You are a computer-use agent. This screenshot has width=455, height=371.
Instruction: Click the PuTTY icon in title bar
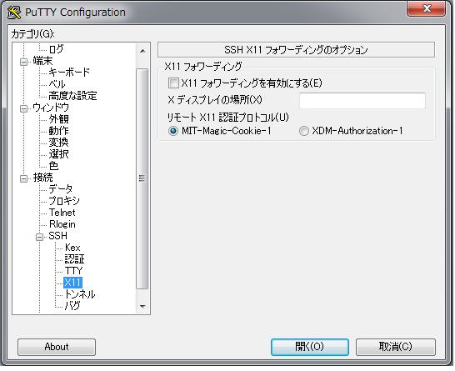pyautogui.click(x=13, y=13)
